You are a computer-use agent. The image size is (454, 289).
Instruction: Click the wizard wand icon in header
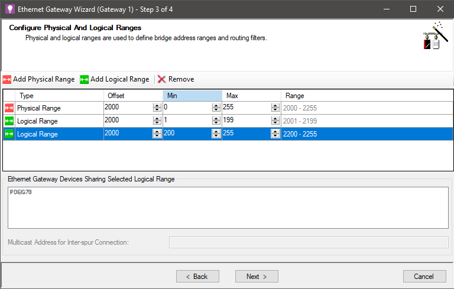(x=435, y=35)
